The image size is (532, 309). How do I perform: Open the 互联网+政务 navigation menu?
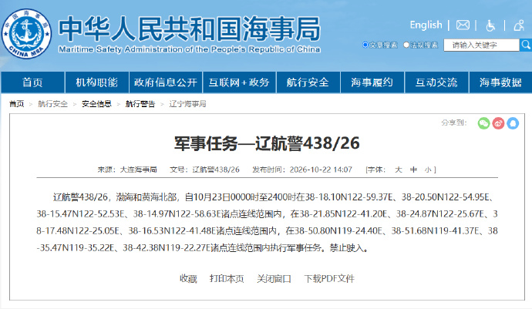(239, 82)
